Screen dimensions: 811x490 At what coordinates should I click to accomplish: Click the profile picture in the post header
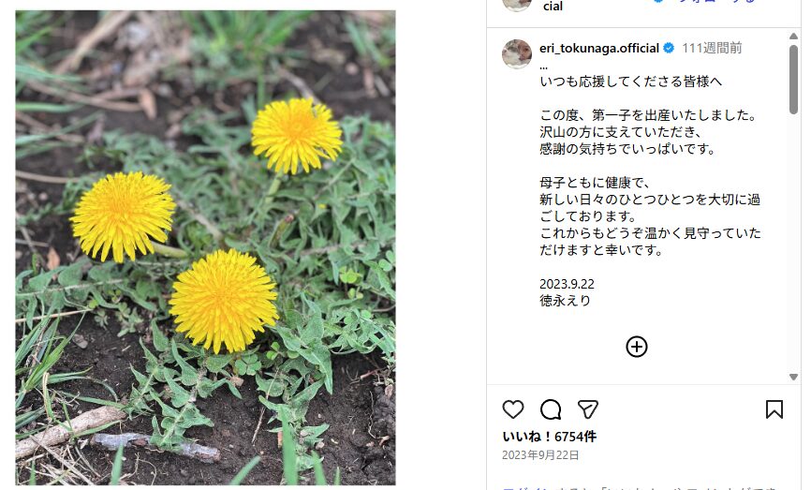point(517,4)
